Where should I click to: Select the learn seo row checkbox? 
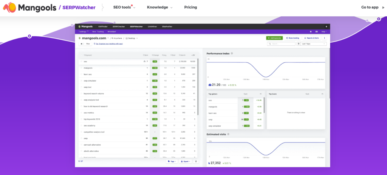click(81, 74)
